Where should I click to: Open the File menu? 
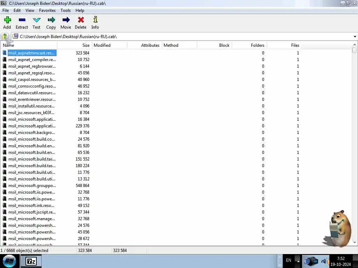(6, 10)
